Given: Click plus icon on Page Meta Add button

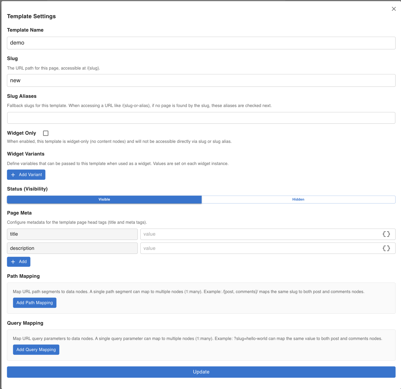Looking at the screenshot, I should pyautogui.click(x=13, y=262).
